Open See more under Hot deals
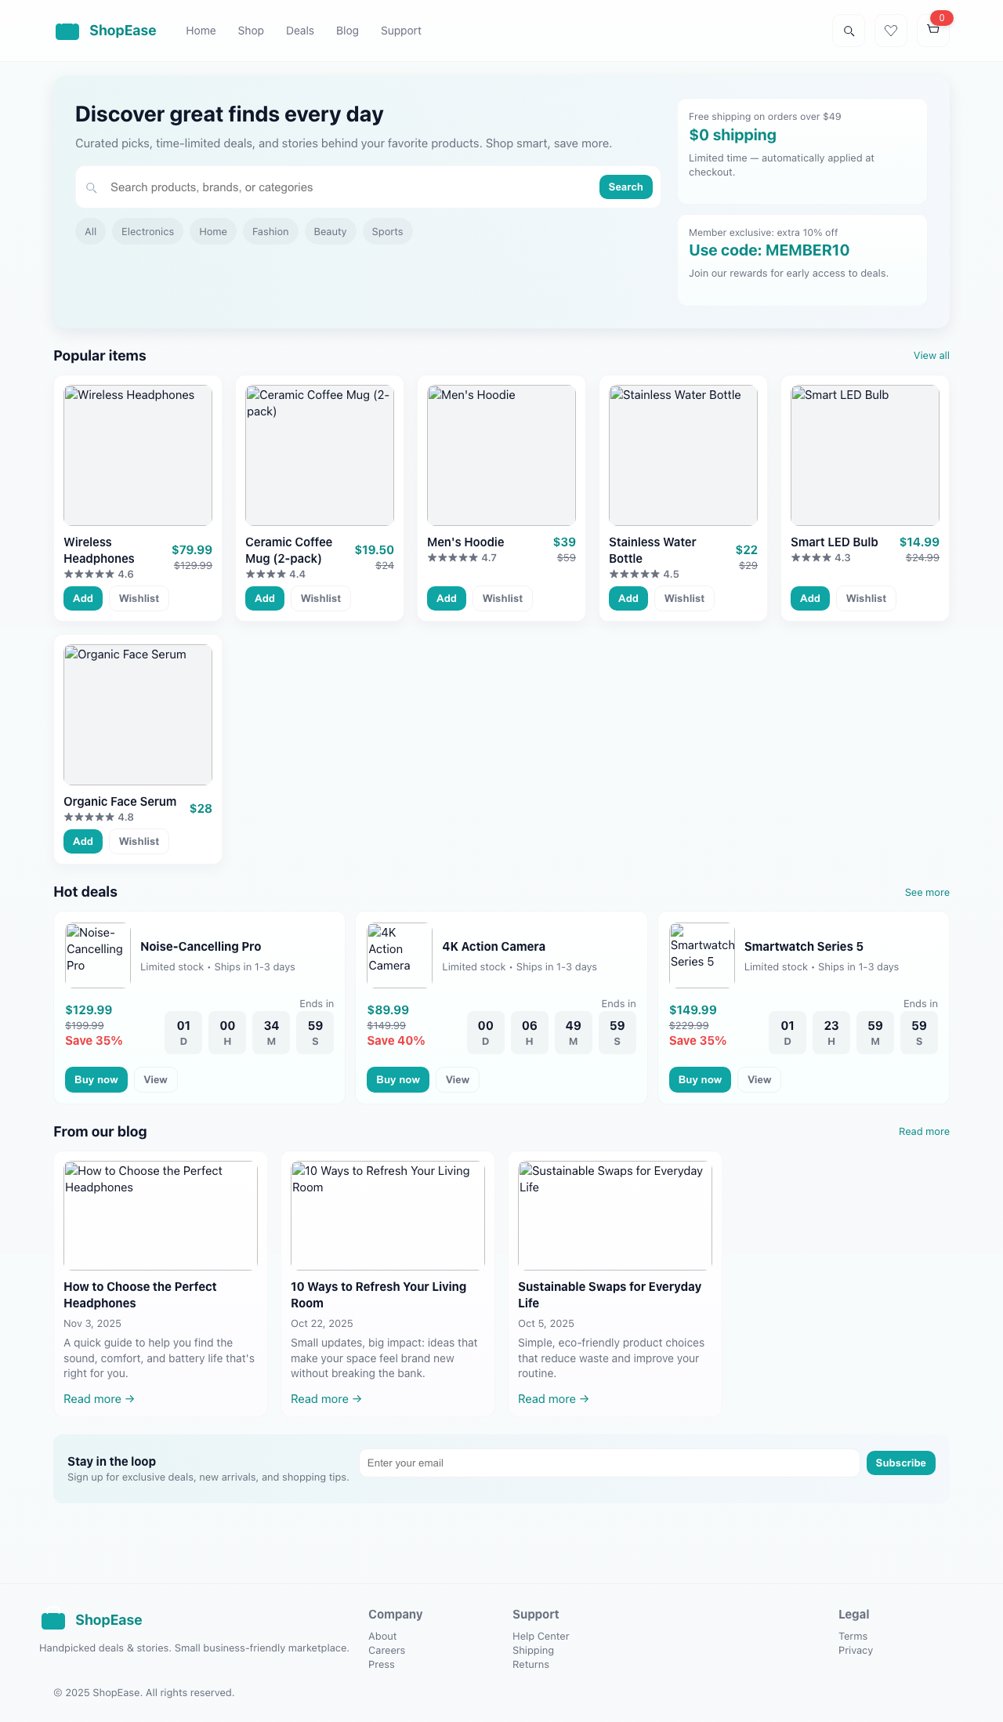This screenshot has width=1003, height=1722. 927,893
